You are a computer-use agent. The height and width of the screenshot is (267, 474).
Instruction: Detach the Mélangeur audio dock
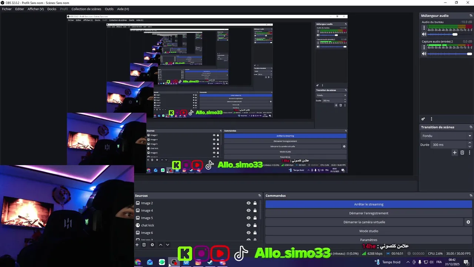pyautogui.click(x=471, y=16)
